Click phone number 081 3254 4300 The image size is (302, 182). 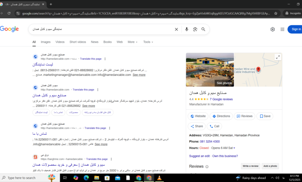[210, 142]
